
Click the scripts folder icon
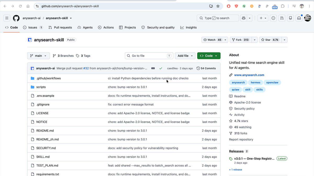point(32,87)
